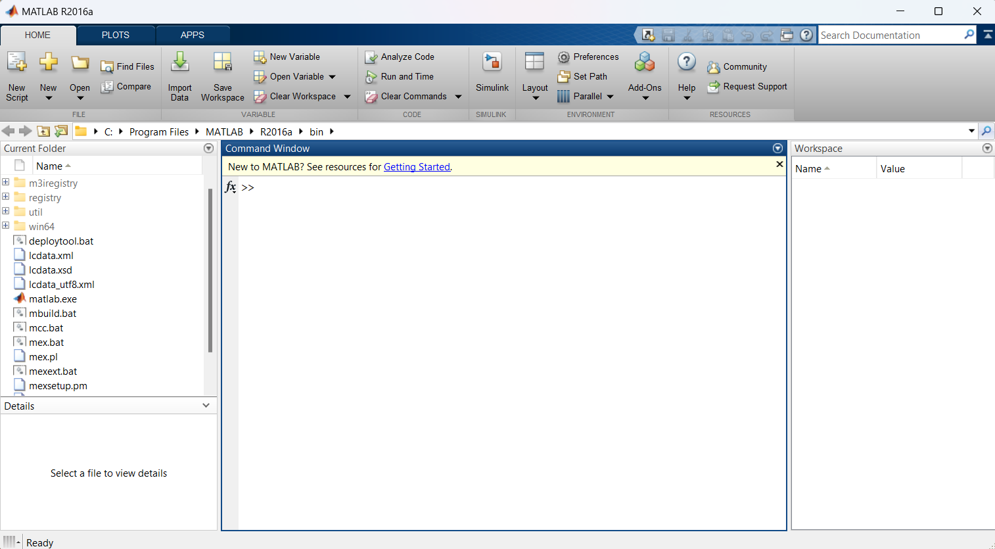
Task: Click the New Script icon
Action: (x=17, y=62)
